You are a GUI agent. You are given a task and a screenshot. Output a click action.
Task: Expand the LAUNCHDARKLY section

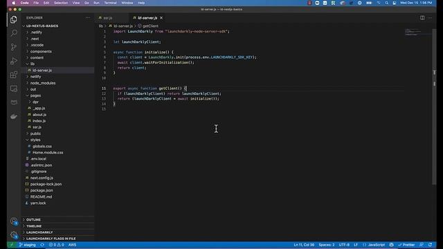click(x=39, y=232)
